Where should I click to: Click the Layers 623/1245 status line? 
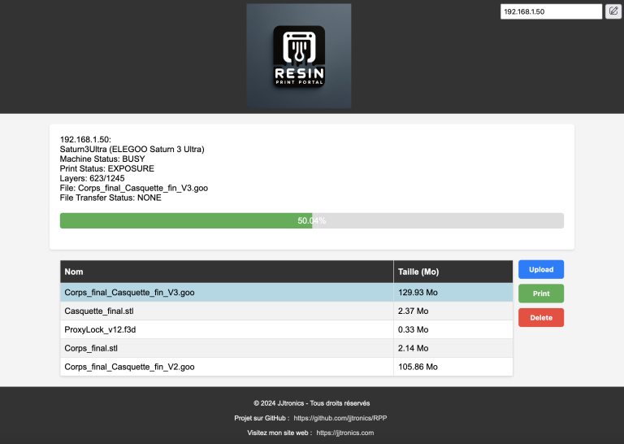(x=92, y=178)
